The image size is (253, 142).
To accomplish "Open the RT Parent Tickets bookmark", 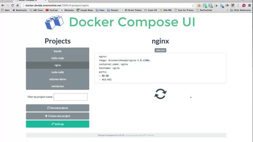I will (x=131, y=10).
